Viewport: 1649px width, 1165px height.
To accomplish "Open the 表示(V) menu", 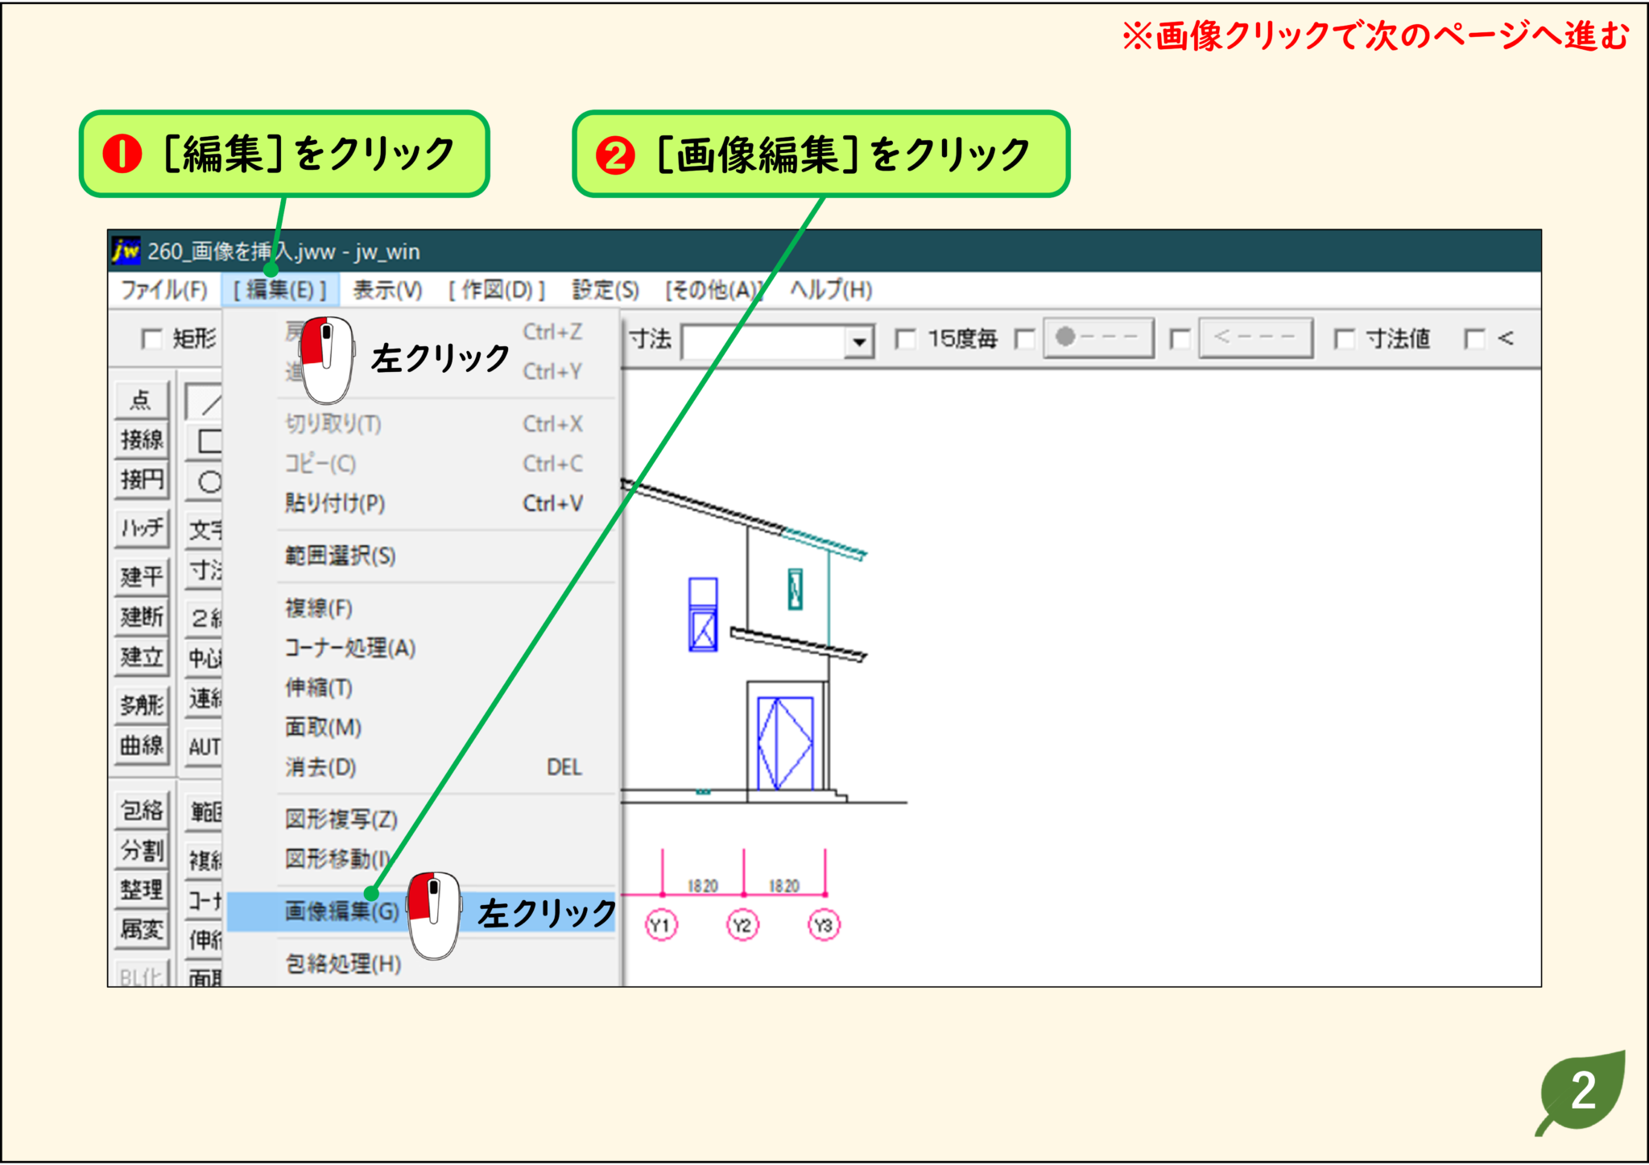I will pyautogui.click(x=385, y=291).
